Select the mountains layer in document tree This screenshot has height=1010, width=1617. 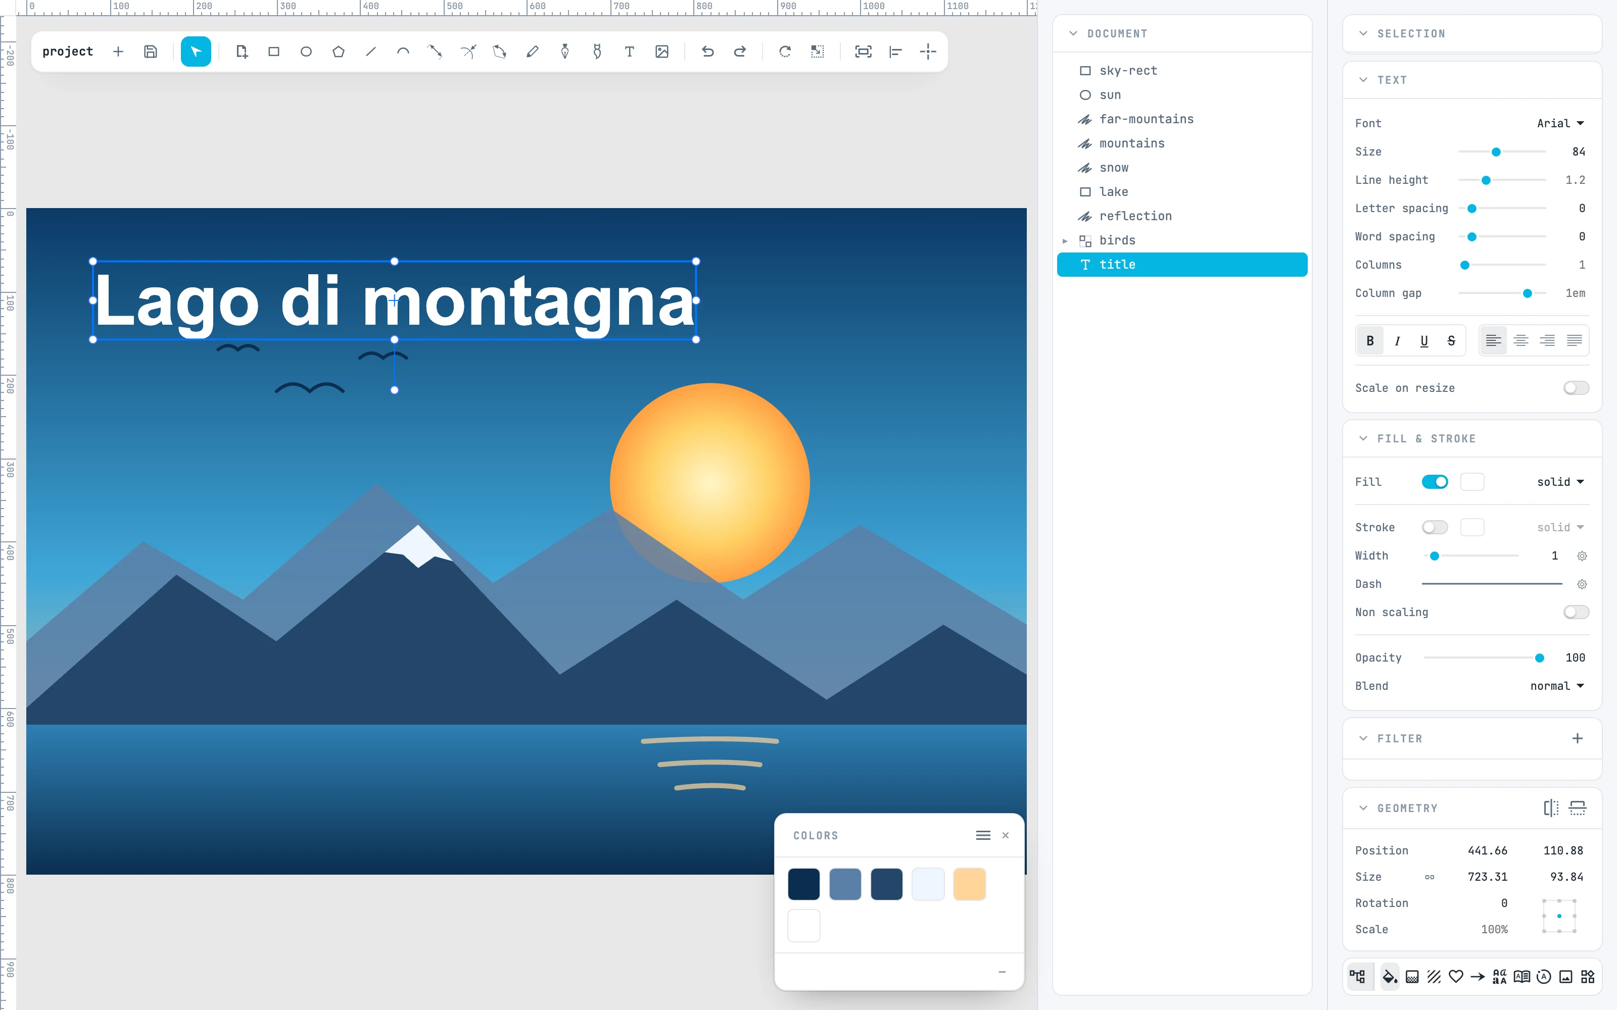1181,143
